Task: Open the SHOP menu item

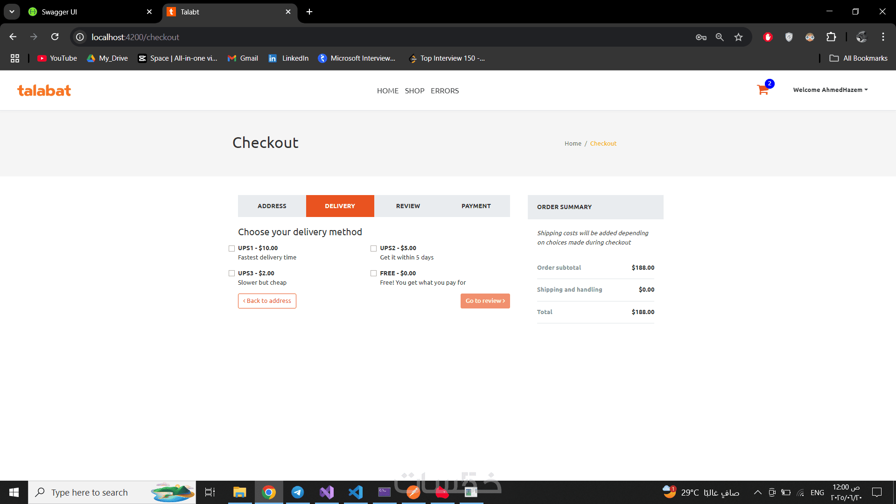Action: point(414,91)
